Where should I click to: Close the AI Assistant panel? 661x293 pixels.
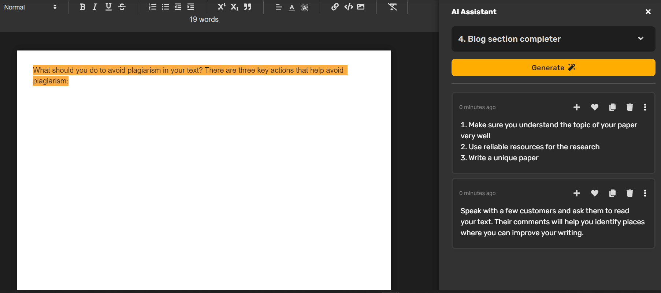pos(648,12)
